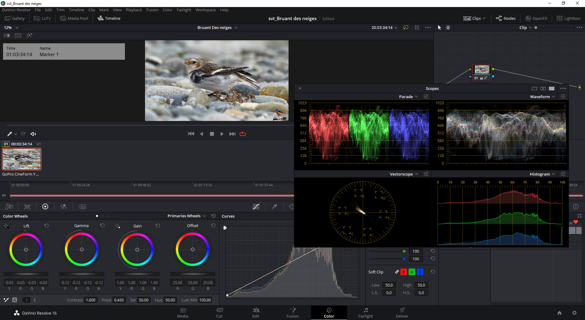Open Histogram scope settings
This screenshot has height=320, width=585.
(x=563, y=174)
